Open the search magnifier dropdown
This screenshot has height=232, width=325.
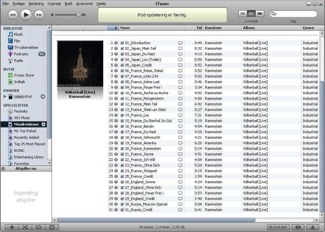click(x=274, y=14)
